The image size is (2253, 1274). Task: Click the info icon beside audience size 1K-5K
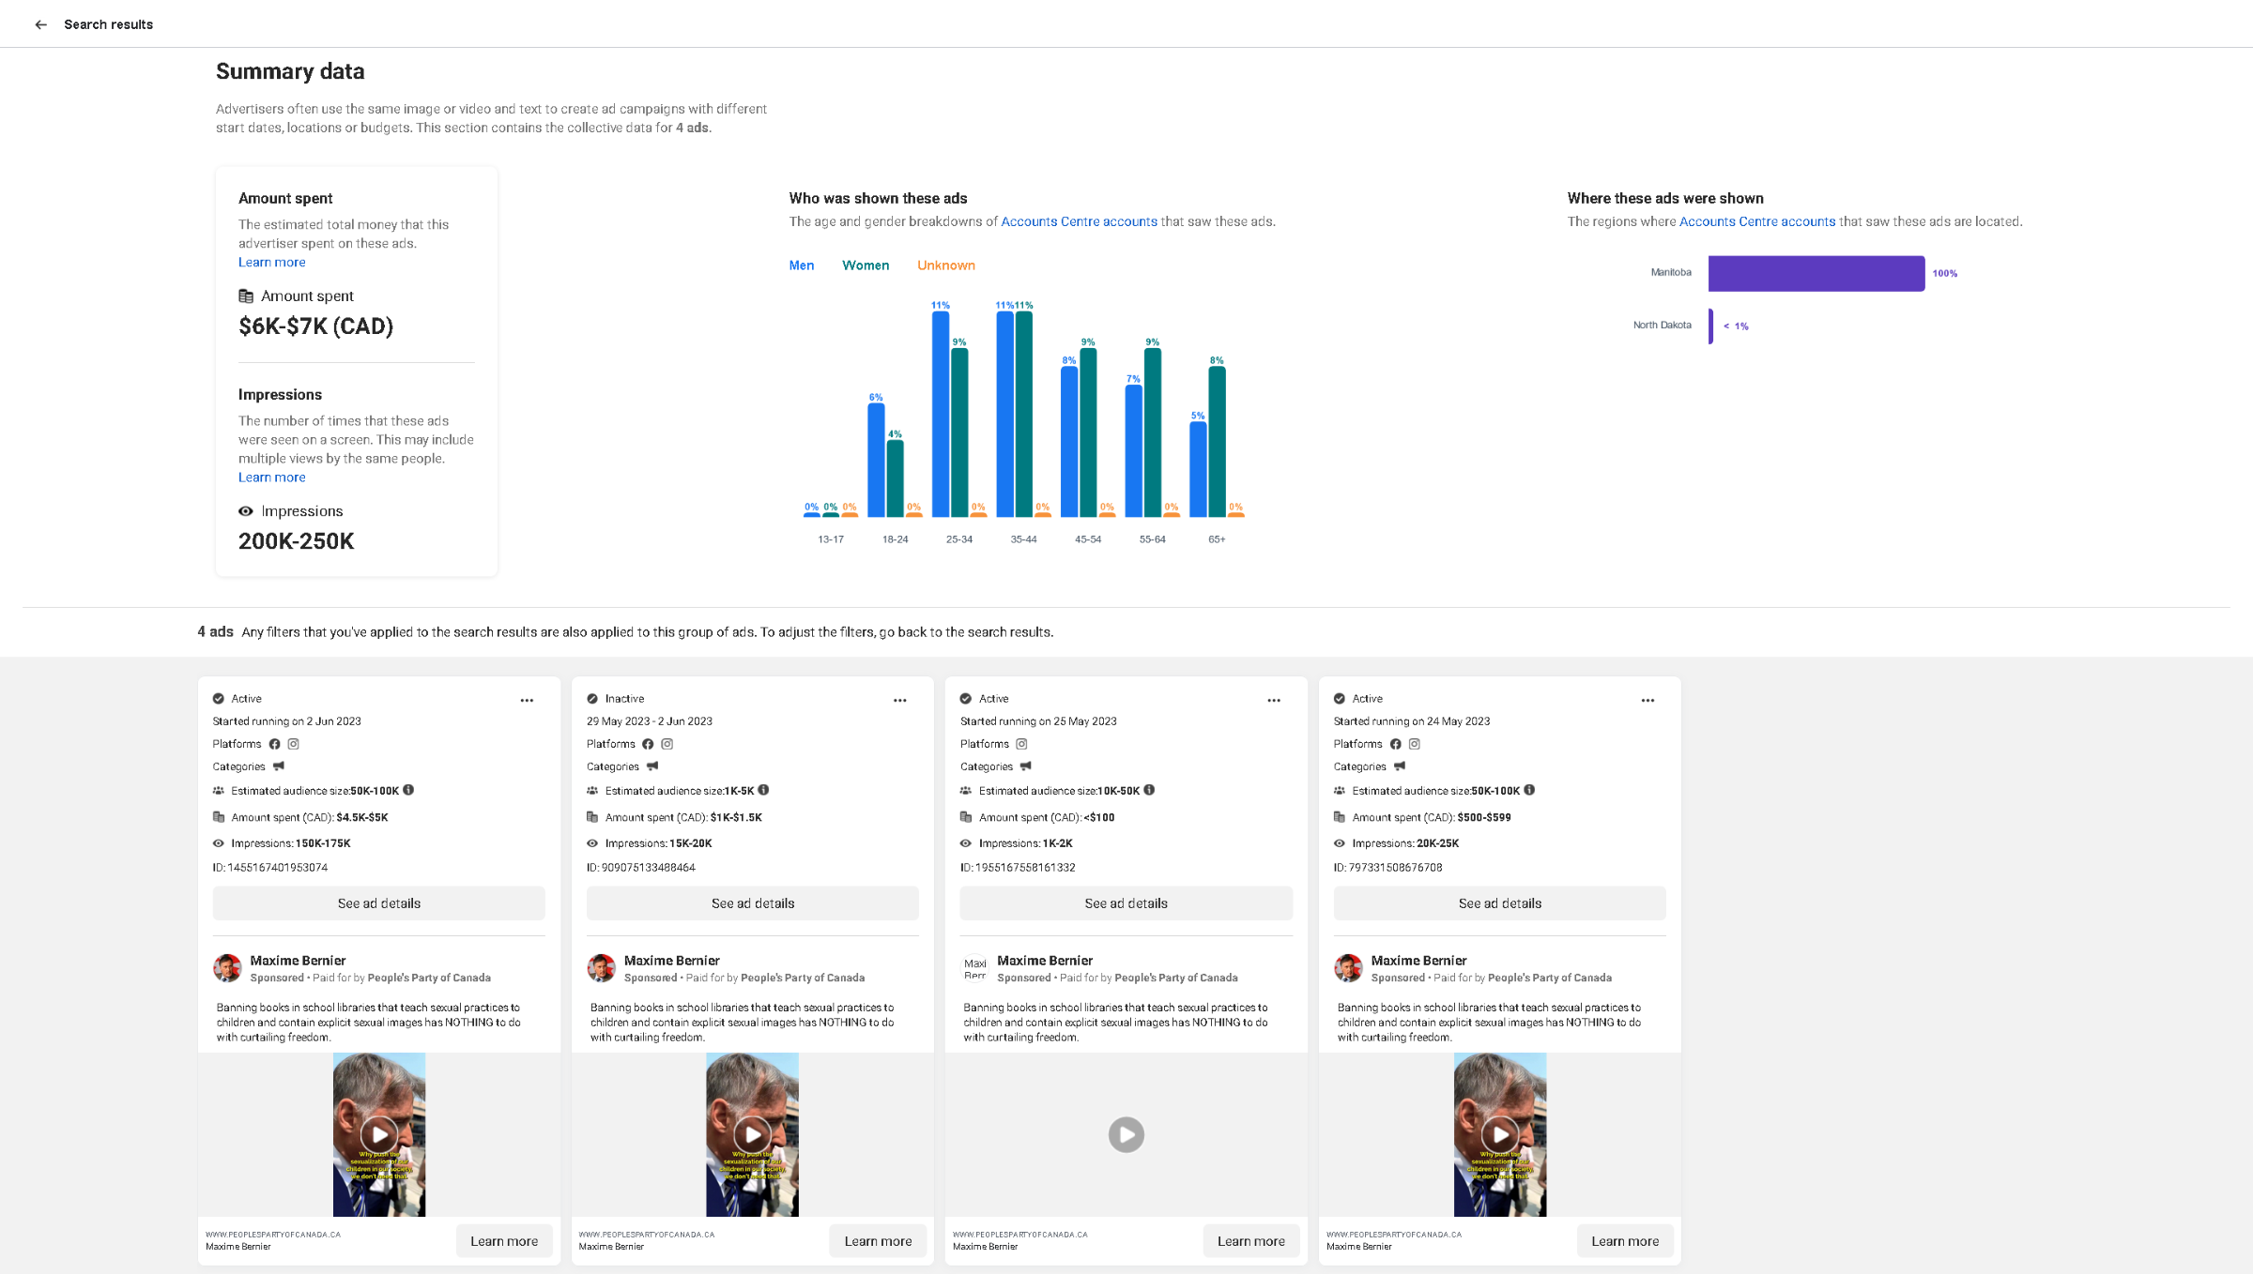point(764,790)
